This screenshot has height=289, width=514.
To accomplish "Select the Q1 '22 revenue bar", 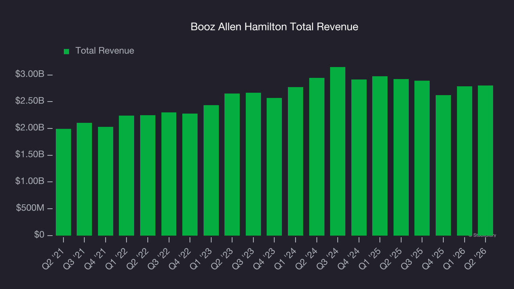I will (x=126, y=175).
